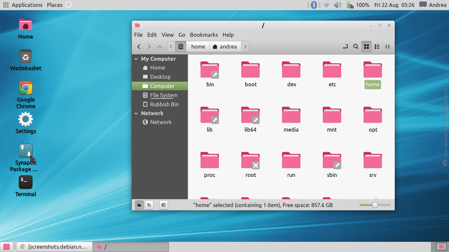Open the Go menu
The image size is (449, 252).
point(182,35)
